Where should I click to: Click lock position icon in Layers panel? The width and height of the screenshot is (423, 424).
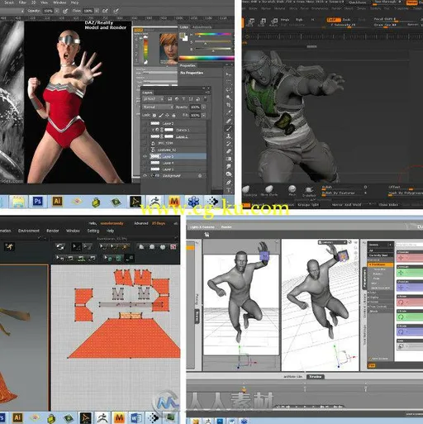[x=167, y=115]
